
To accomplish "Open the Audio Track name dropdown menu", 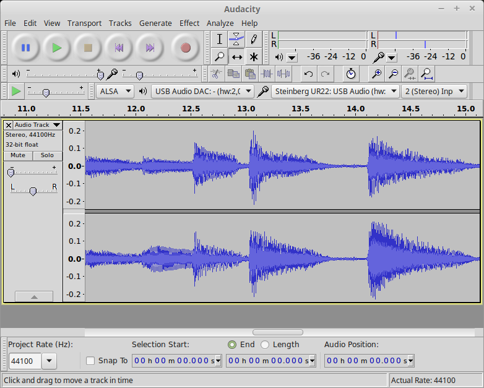I will coord(38,125).
